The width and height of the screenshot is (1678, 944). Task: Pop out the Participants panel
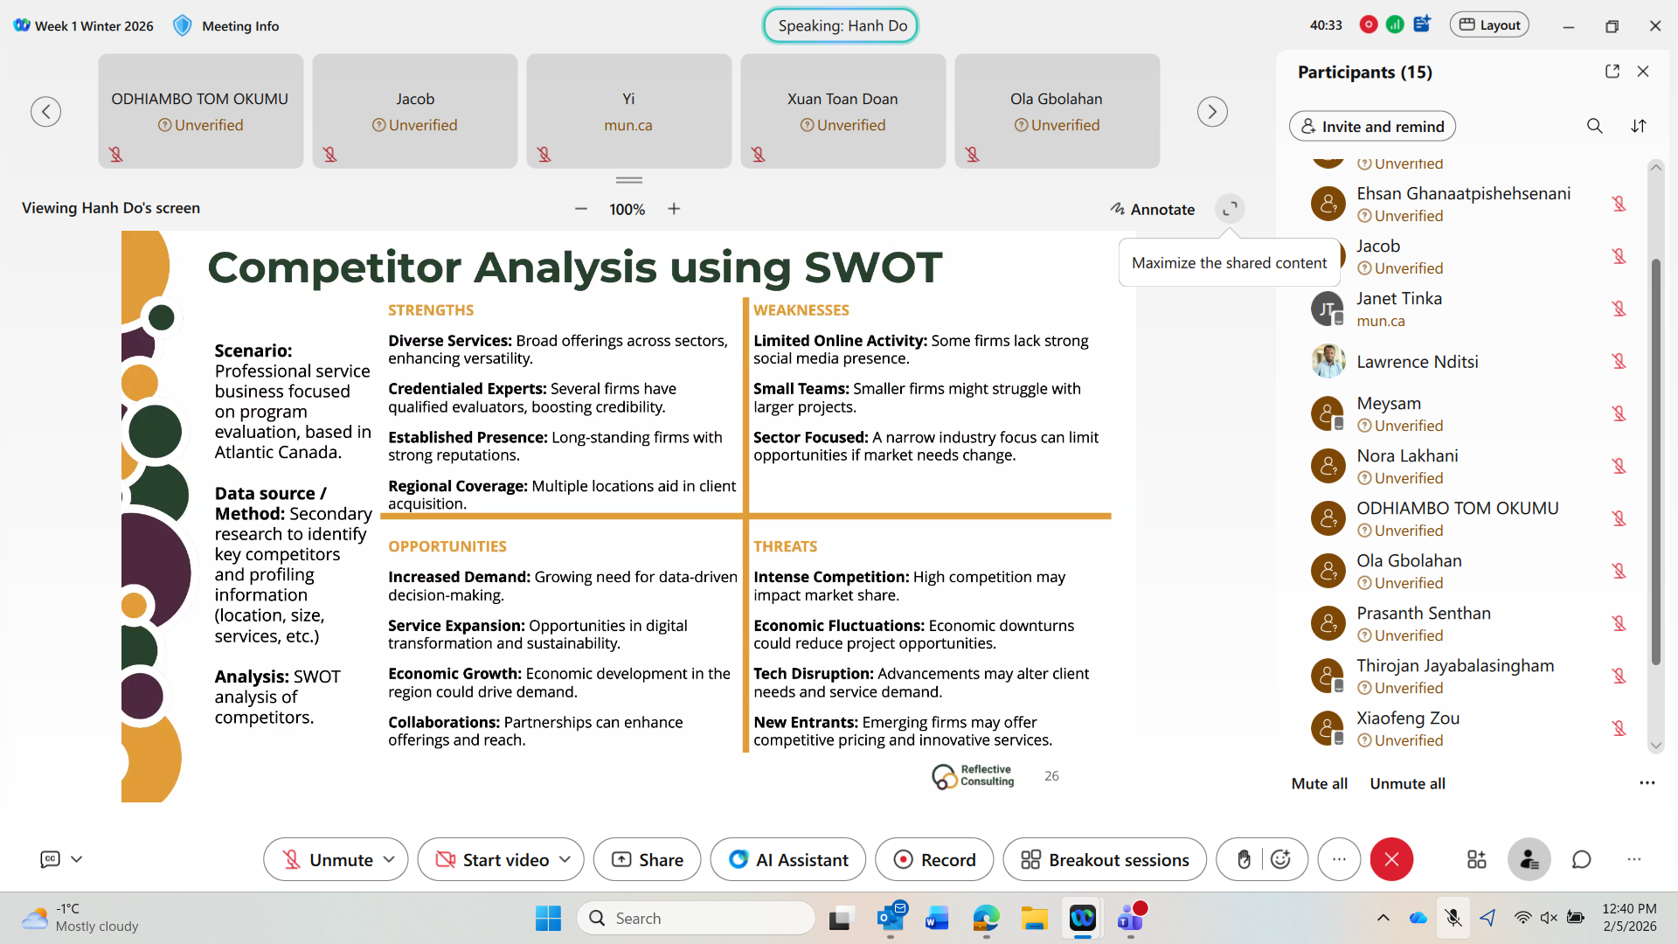pyautogui.click(x=1612, y=72)
